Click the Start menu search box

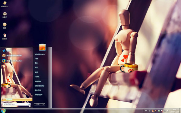click(17, 104)
